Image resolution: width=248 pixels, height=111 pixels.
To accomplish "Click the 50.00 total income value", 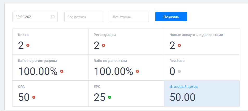I will point(182,97).
